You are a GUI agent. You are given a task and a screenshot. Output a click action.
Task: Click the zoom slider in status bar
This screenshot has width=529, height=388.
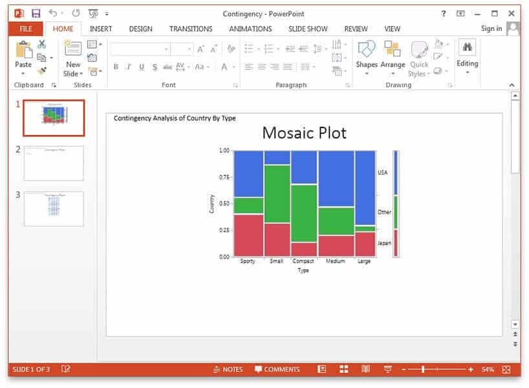click(423, 369)
